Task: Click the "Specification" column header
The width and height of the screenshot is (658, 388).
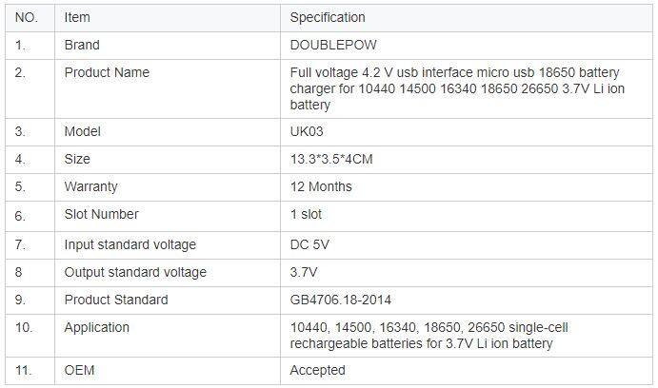Action: tap(328, 17)
